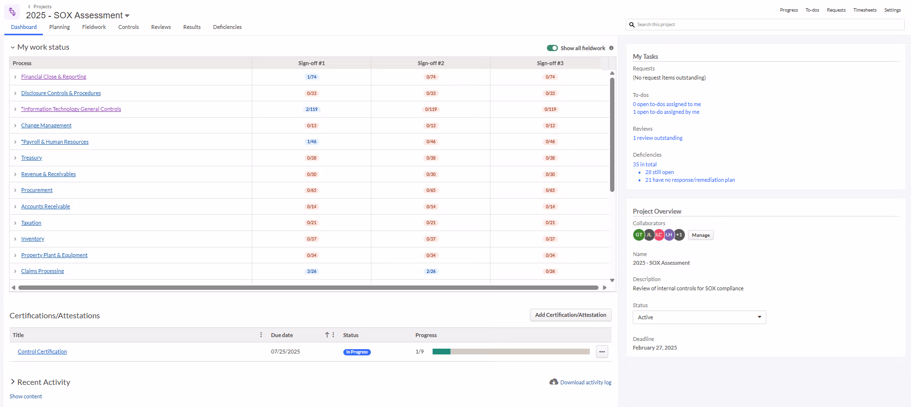
Task: Click the table scroll-up arrow
Action: point(612,73)
